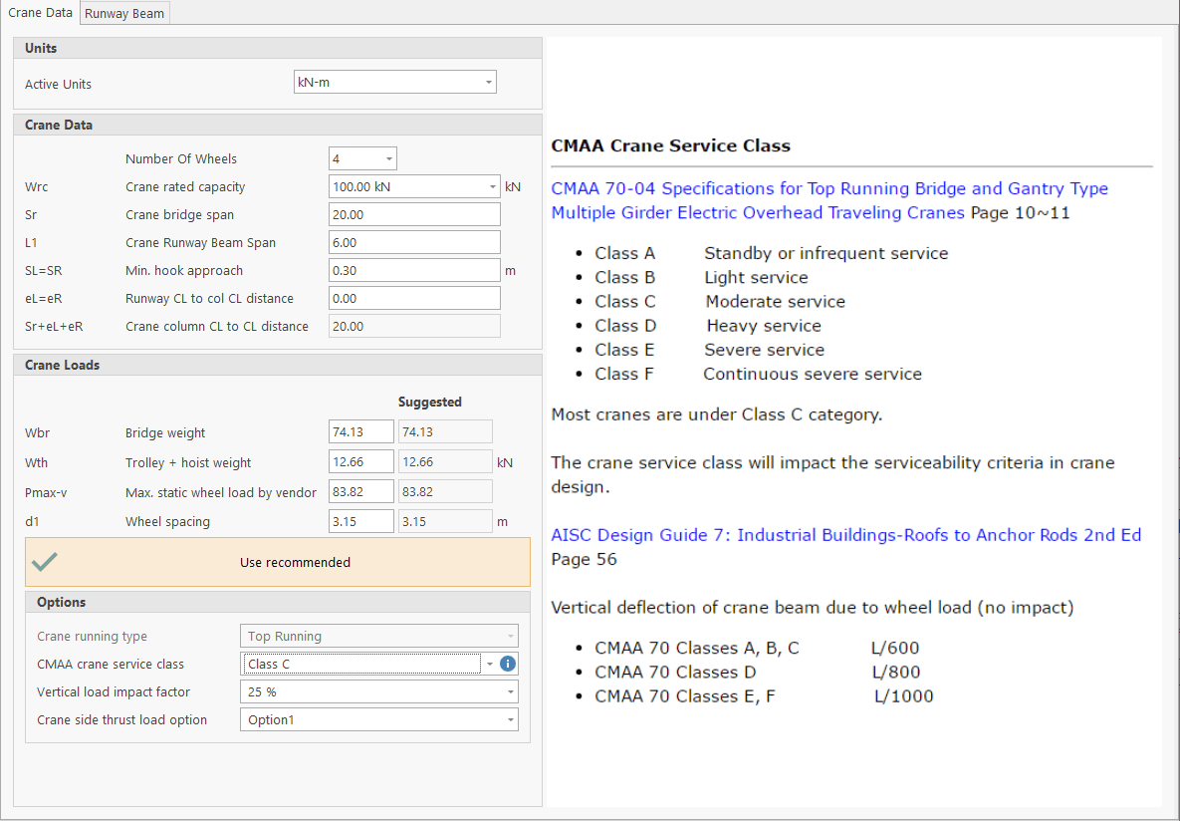The image size is (1180, 821).
Task: Focus the Min. hook approach field
Action: click(413, 270)
